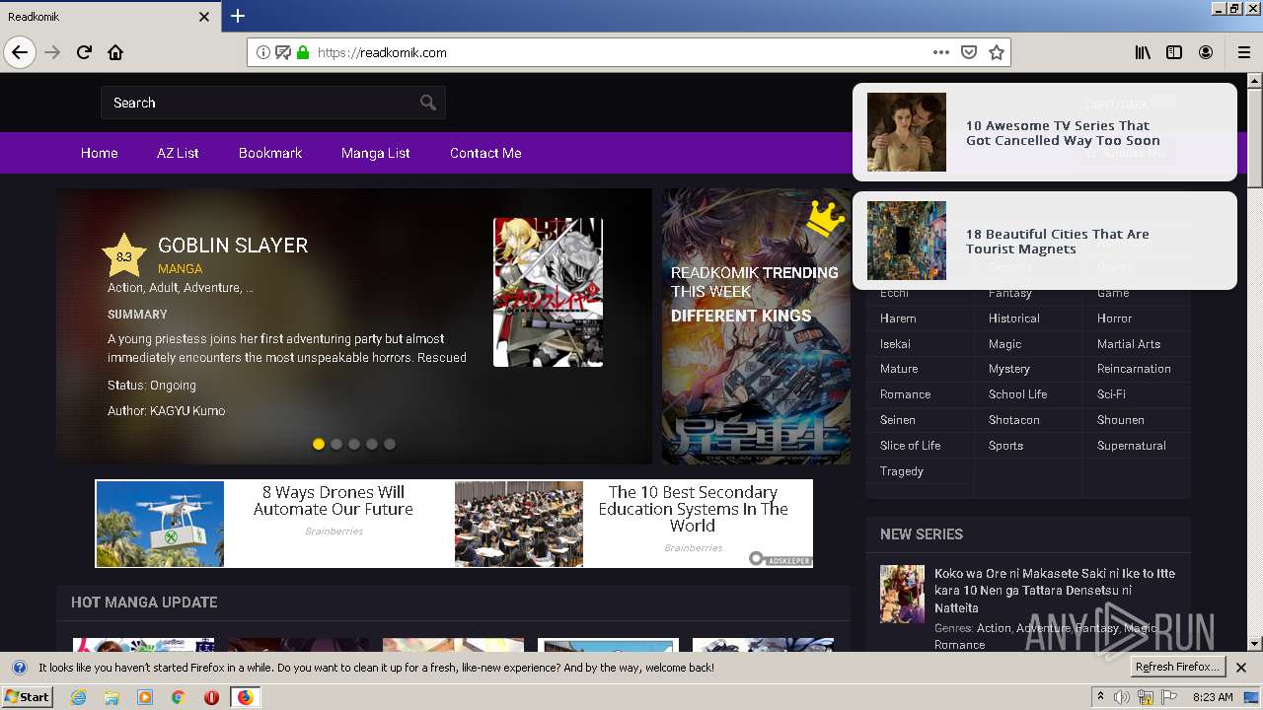This screenshot has height=710, width=1263.
Task: Open the AZ List menu item
Action: coord(178,153)
